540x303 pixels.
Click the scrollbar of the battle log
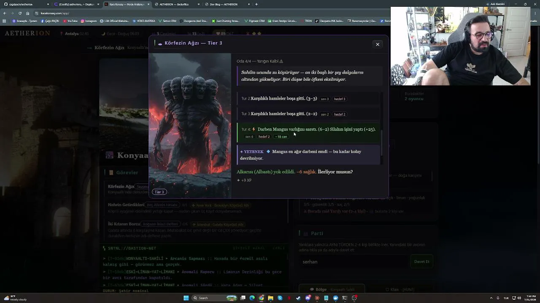click(x=382, y=143)
